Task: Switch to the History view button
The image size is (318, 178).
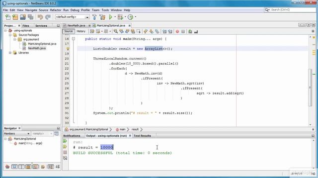Action: pos(81,31)
